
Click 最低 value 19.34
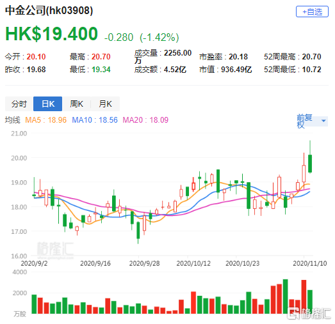pos(101,70)
